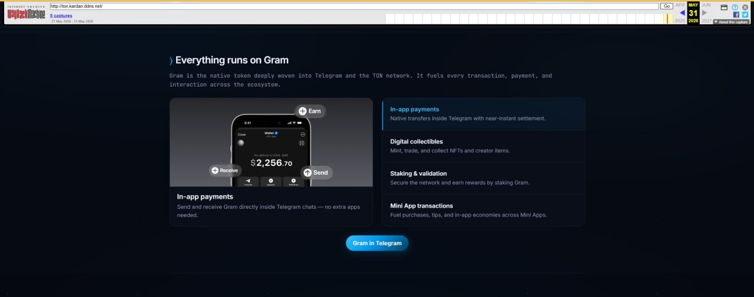The width and height of the screenshot is (754, 297).
Task: Click the $2,256.70 balance amount
Action: [x=271, y=163]
